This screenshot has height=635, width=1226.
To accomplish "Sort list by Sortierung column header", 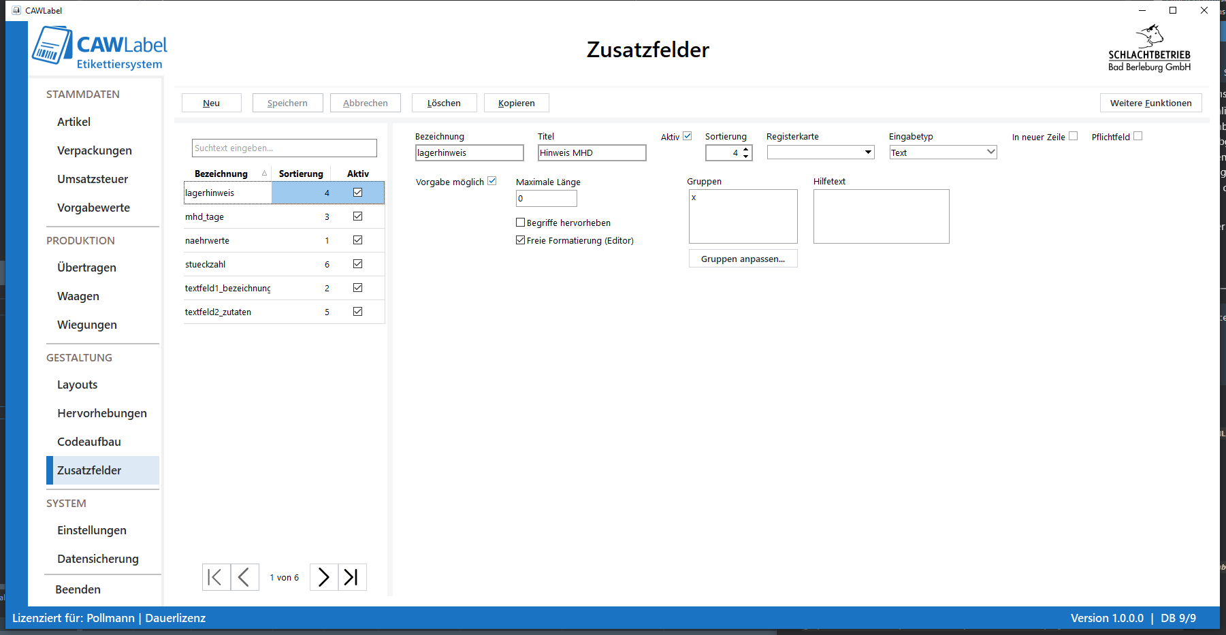I will pos(301,174).
